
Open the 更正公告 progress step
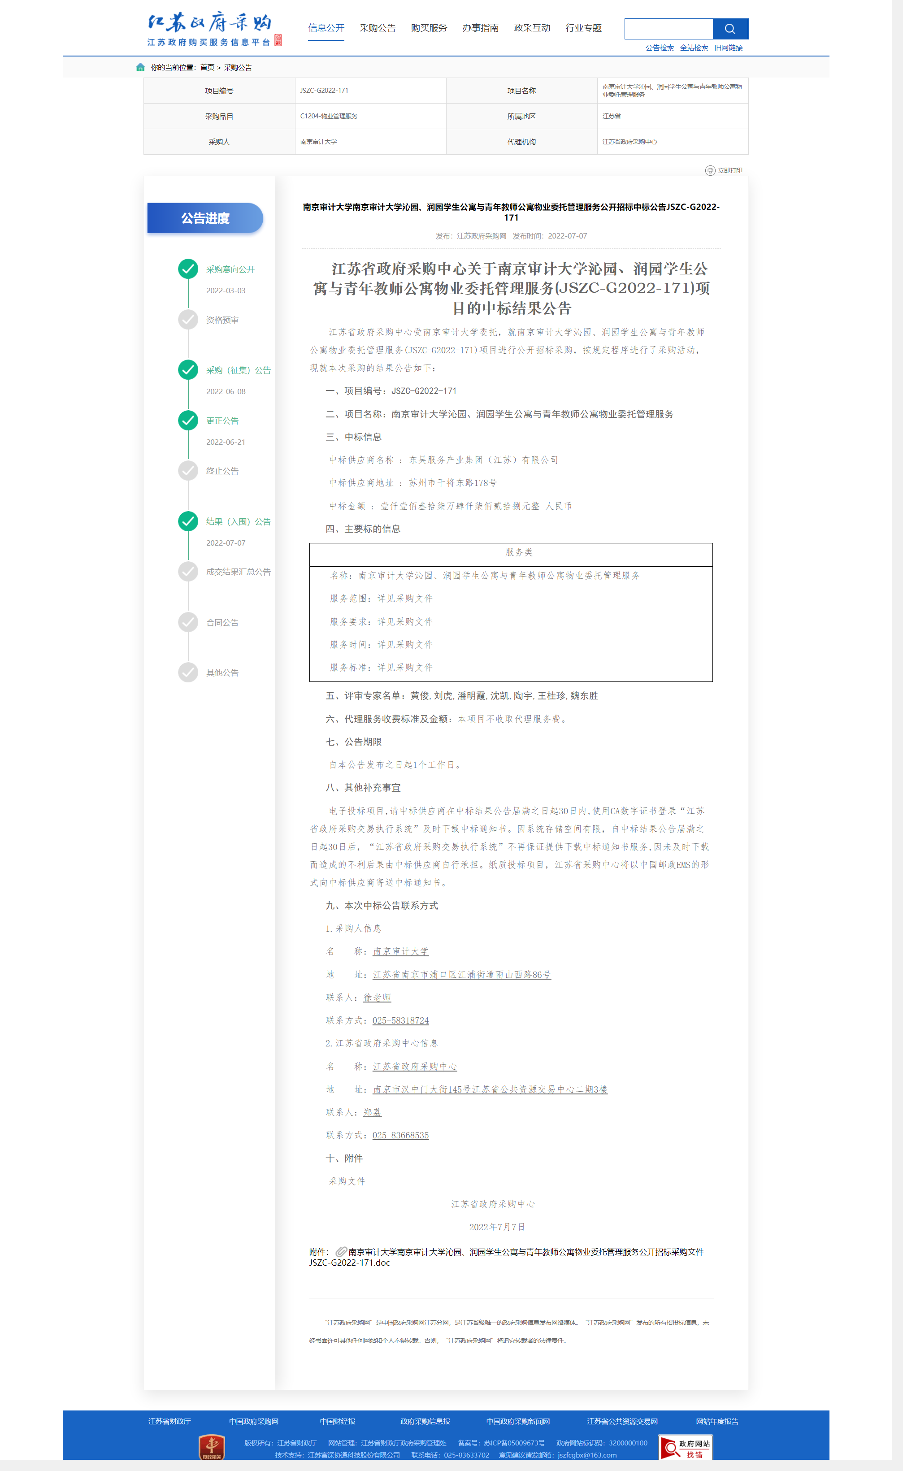222,421
